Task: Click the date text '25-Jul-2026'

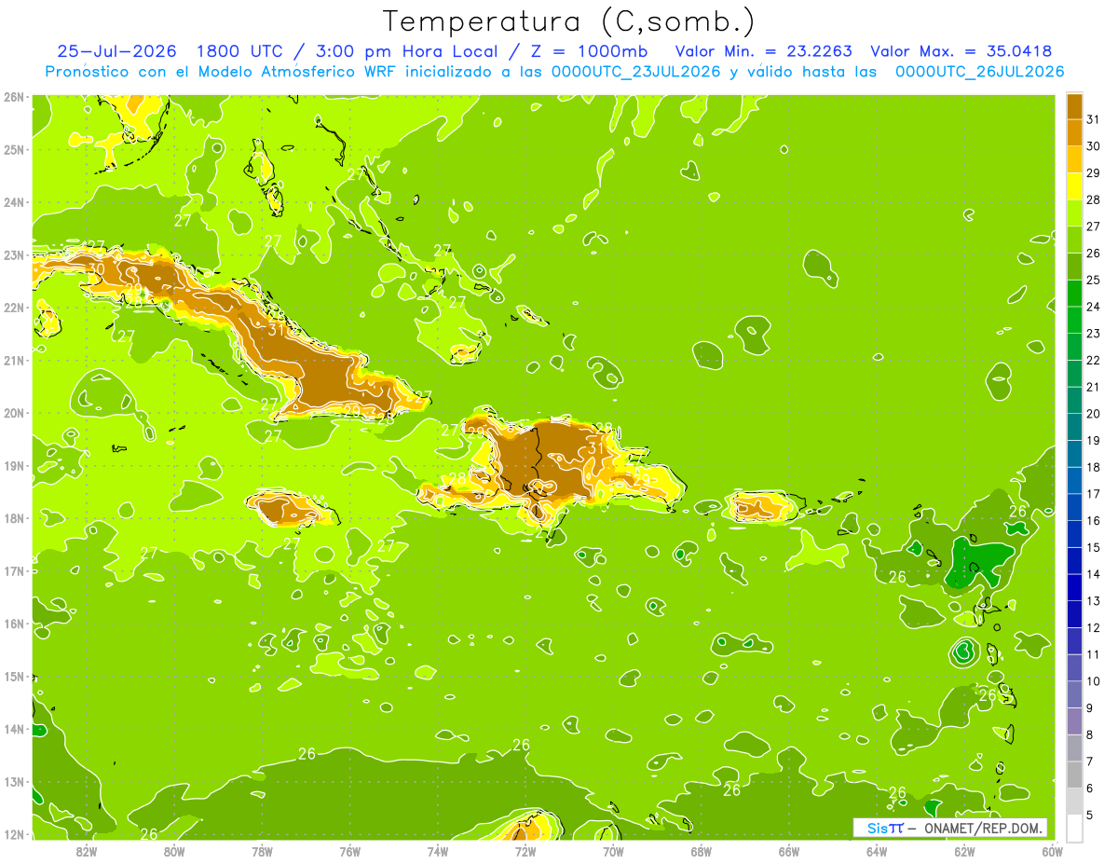Action: [116, 51]
